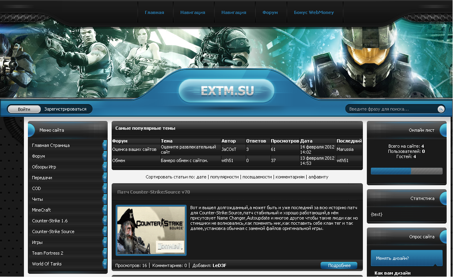
Task: Open the second Навигация top menu item
Action: [234, 12]
